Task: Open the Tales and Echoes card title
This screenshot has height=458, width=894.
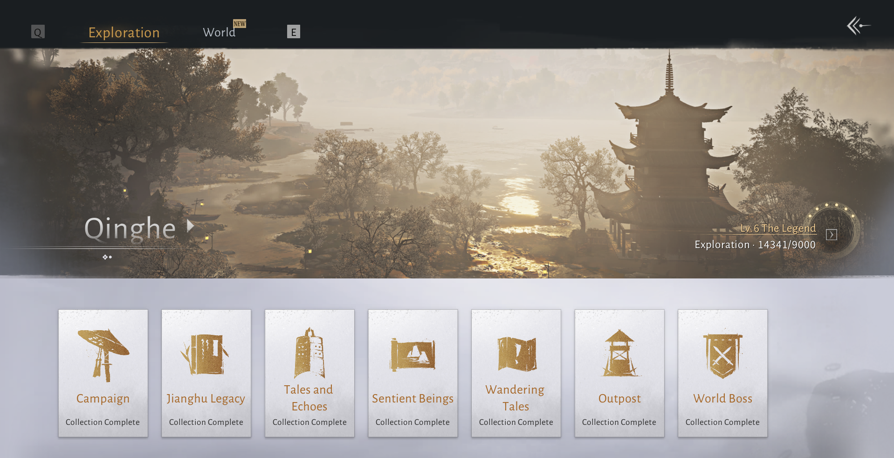Action: [309, 398]
